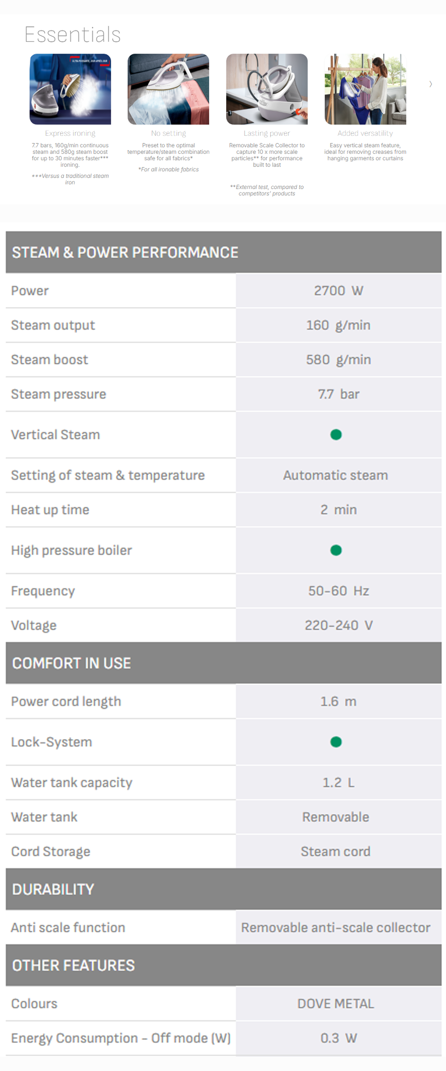This screenshot has width=446, height=1071.
Task: Click the Lasting power caption title
Action: (267, 133)
